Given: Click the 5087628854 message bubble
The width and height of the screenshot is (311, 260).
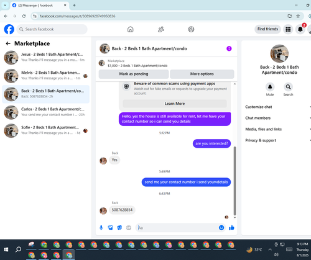Looking at the screenshot, I should coord(122,210).
